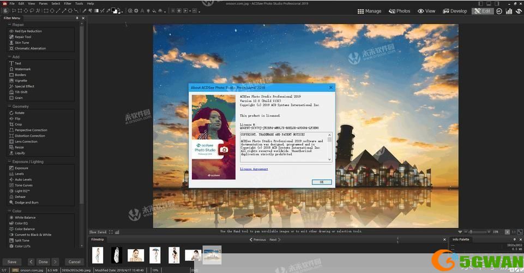Select the Polygon shape tool
524x273 pixels.
point(70,11)
